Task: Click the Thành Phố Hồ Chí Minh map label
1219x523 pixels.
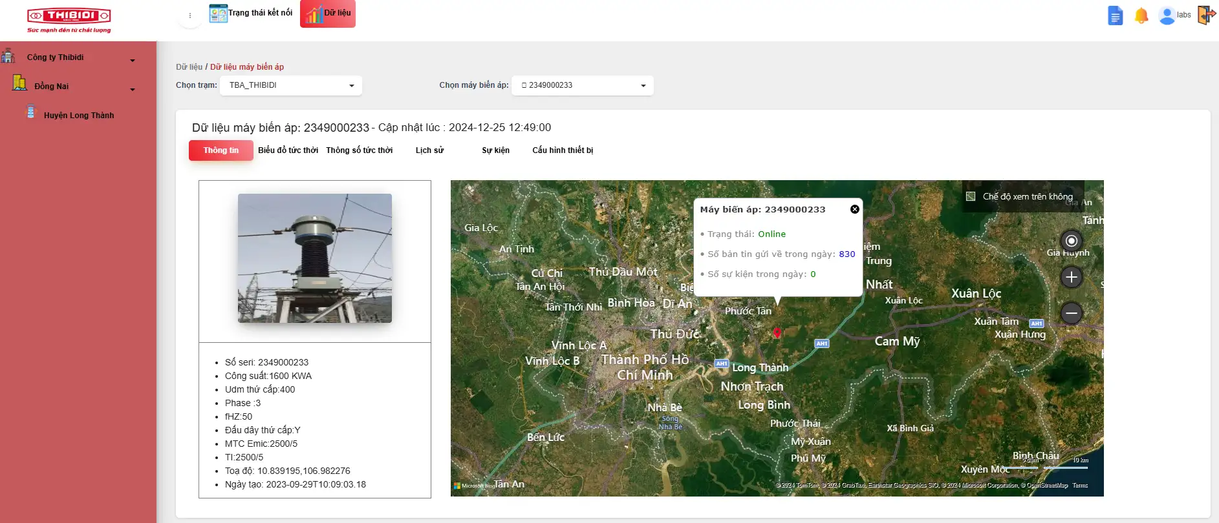Action: tap(645, 367)
